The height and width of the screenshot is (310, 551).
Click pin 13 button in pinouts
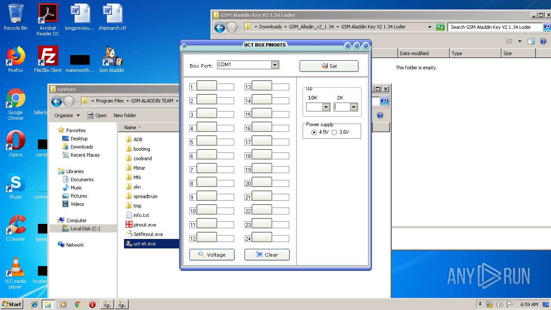click(262, 86)
